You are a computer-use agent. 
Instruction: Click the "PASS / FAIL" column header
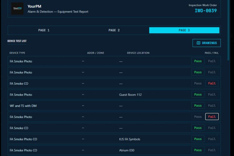[211, 53]
